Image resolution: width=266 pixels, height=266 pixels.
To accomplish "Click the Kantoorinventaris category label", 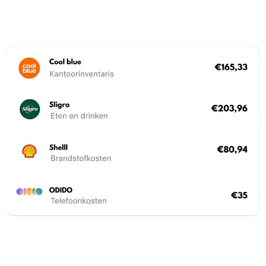I will pyautogui.click(x=81, y=74).
